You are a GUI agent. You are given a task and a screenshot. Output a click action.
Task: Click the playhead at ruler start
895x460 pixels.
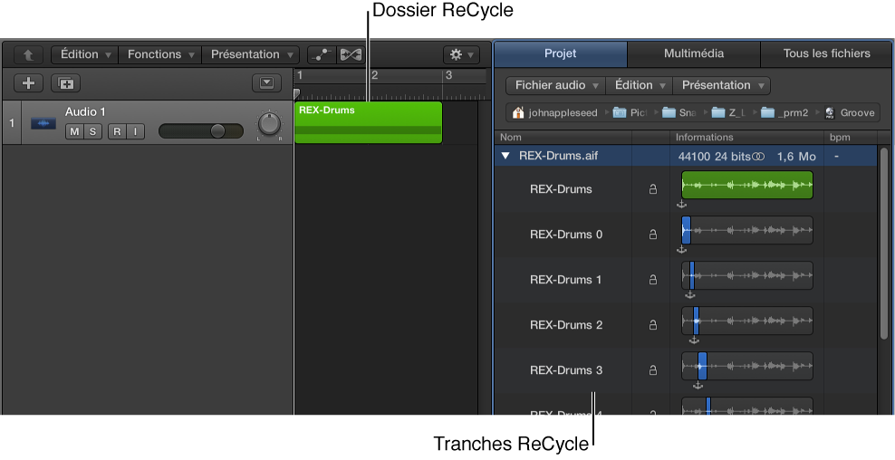coord(297,93)
